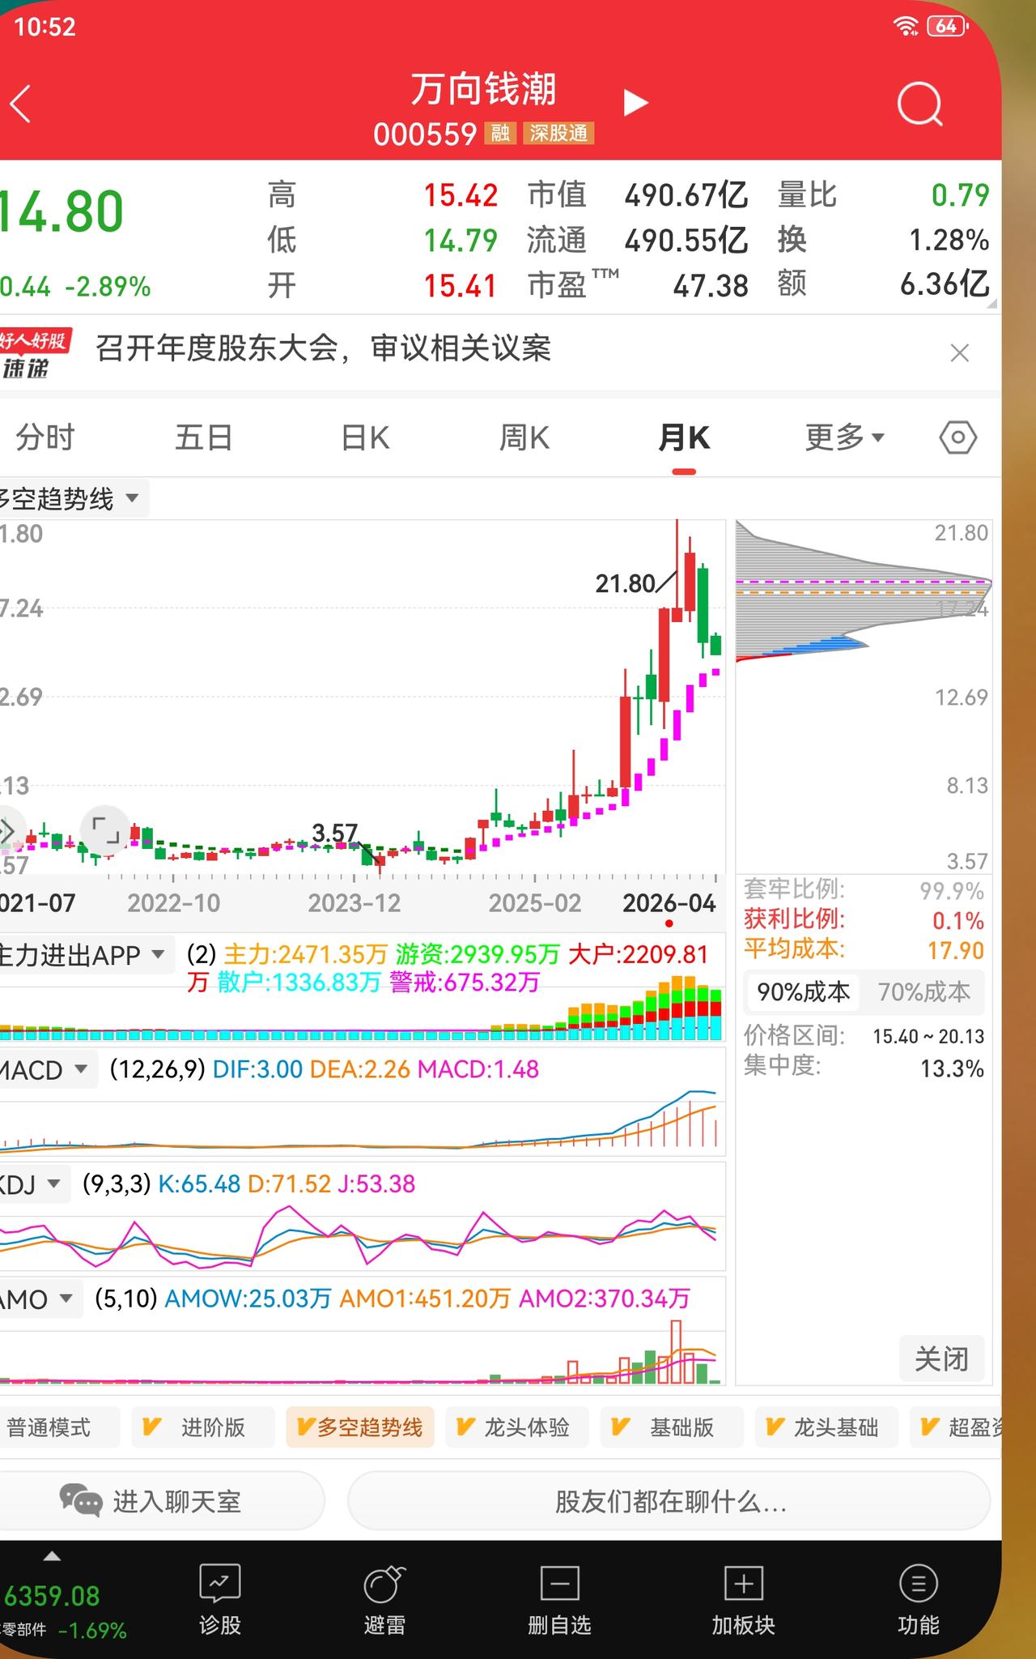Viewport: 1036px width, 1659px height.
Task: Tap the current price 14.80
Action: point(62,212)
